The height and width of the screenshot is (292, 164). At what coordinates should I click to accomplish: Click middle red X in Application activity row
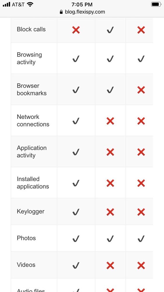click(x=110, y=152)
